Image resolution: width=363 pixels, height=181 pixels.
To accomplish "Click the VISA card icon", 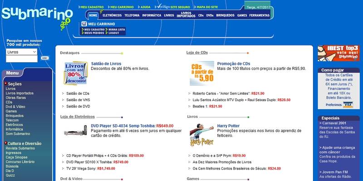I will [x=348, y=105].
